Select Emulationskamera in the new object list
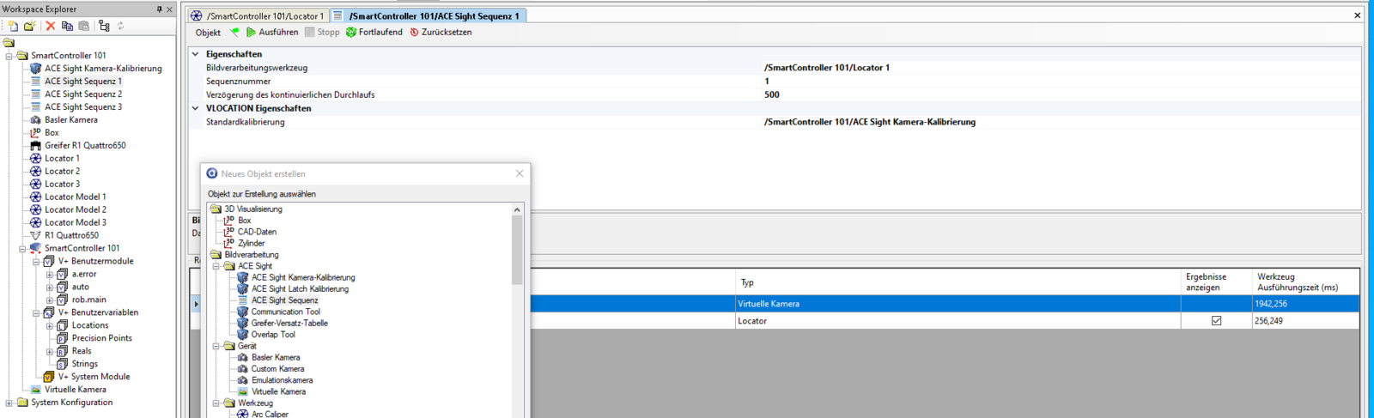Image resolution: width=1374 pixels, height=418 pixels. tap(282, 380)
